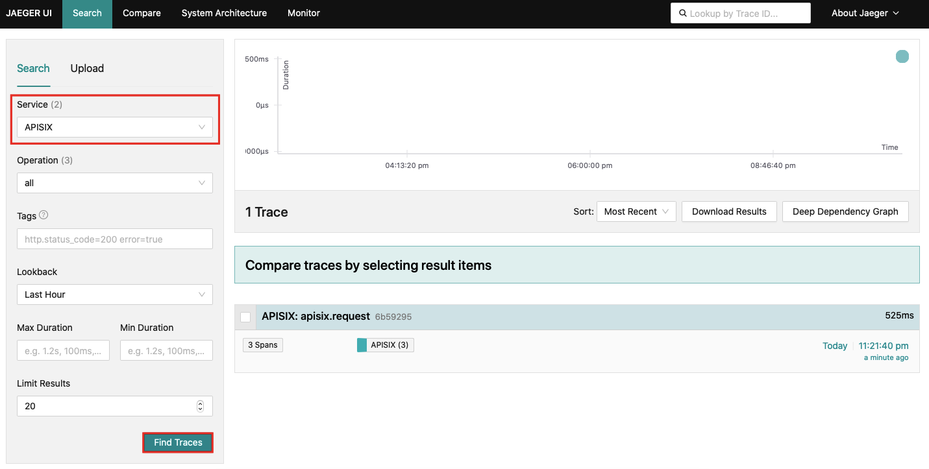Select the Search panel tab
Viewport: 929px width, 469px height.
[x=33, y=69]
